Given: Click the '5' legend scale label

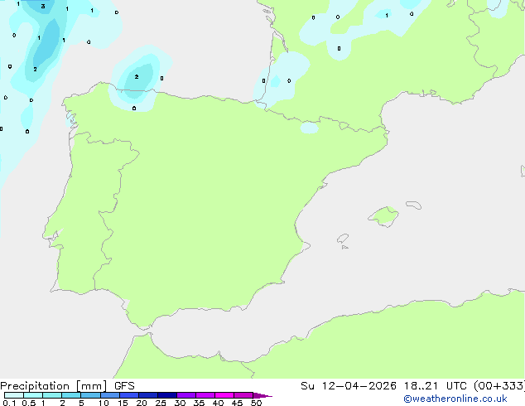Looking at the screenshot, I should click(x=81, y=403).
